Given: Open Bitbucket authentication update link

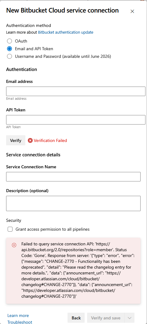Looking at the screenshot, I should click(x=66, y=32).
